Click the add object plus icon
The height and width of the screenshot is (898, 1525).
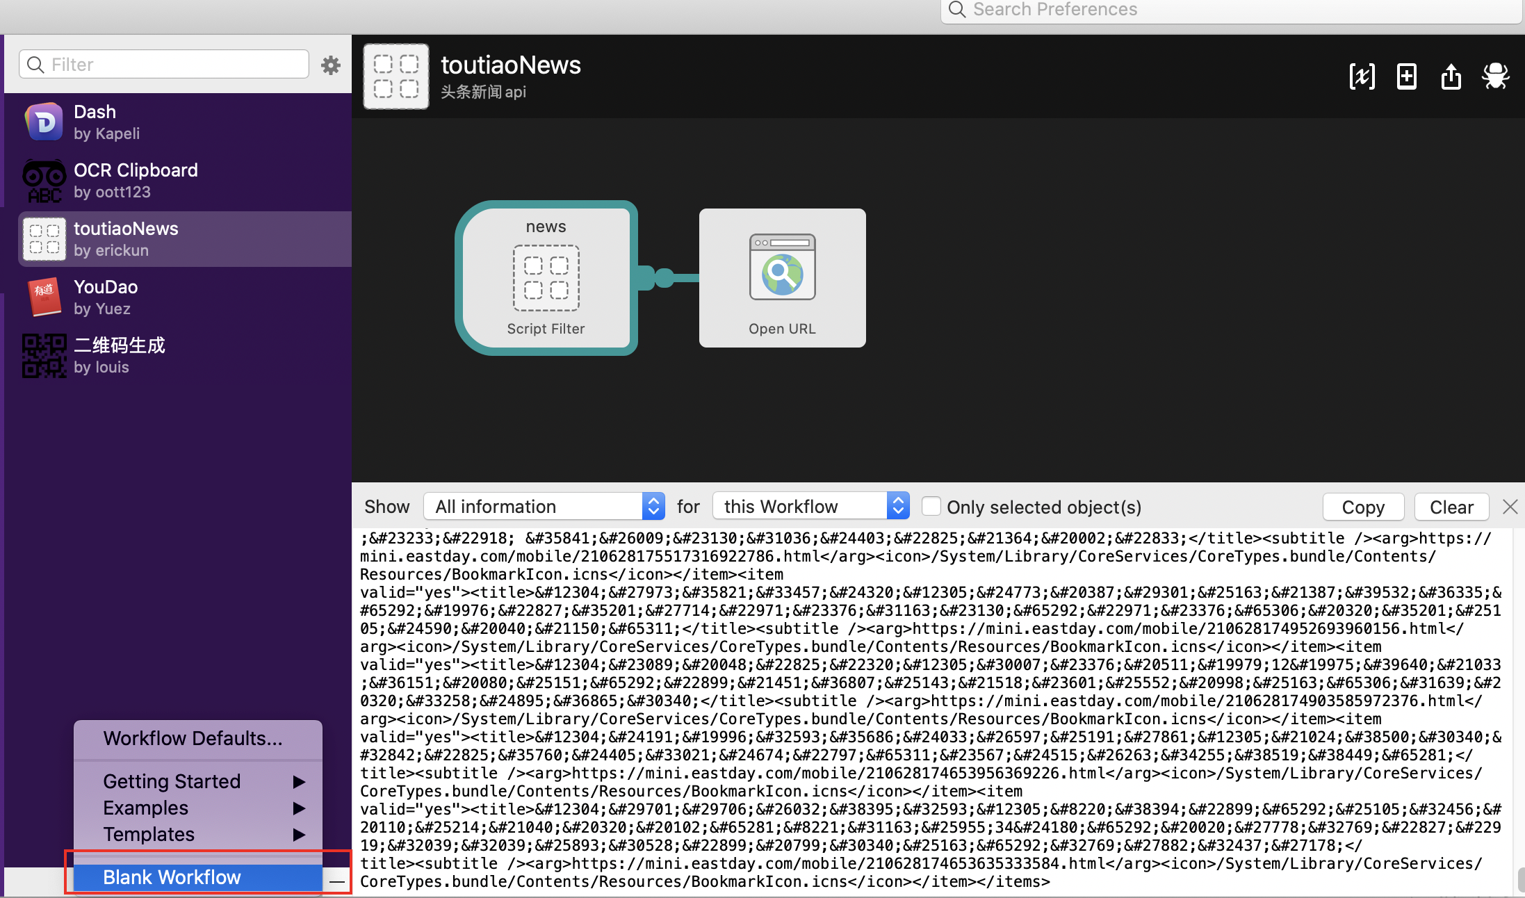coord(1406,76)
